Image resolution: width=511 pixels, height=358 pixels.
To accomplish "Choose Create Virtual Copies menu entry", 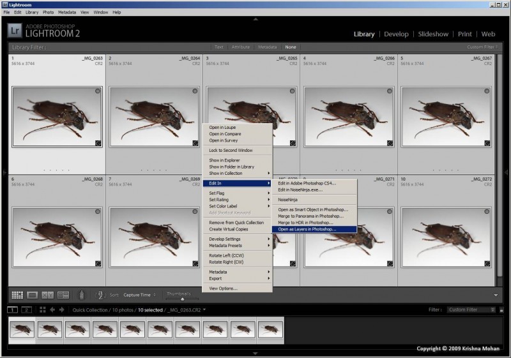I will 237,229.
